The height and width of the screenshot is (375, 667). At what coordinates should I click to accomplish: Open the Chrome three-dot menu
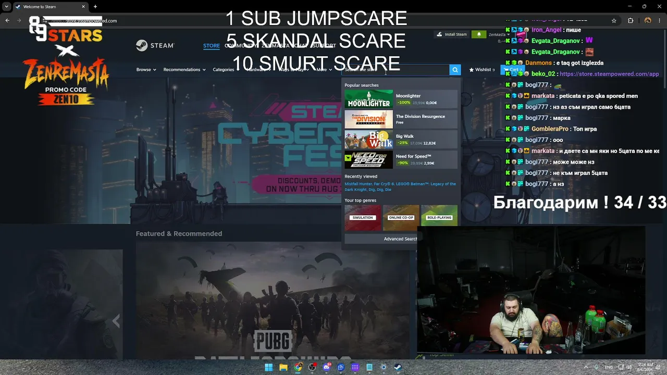(659, 21)
